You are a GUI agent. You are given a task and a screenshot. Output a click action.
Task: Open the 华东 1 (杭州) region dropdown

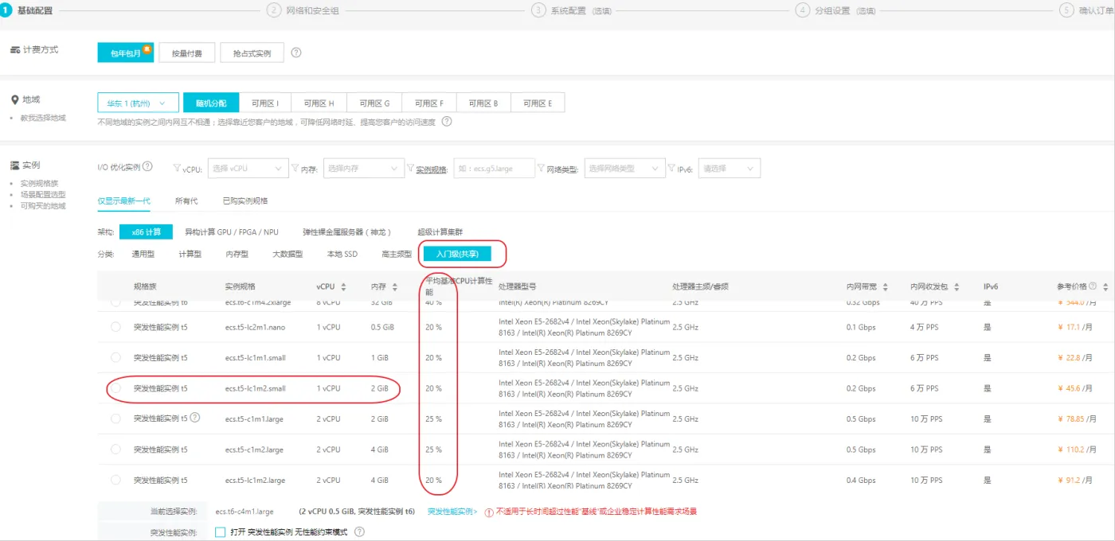(x=138, y=103)
